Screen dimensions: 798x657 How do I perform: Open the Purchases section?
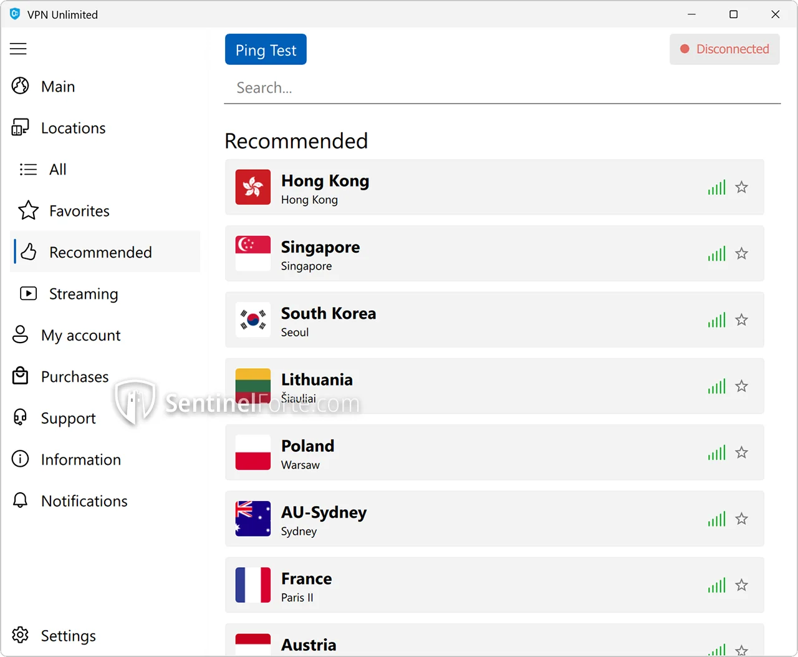pyautogui.click(x=105, y=376)
